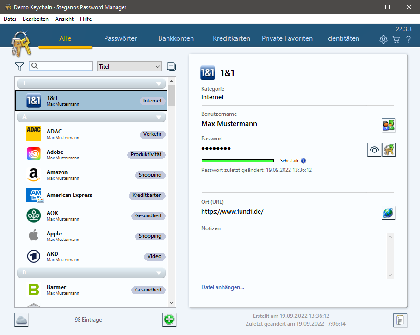420x335 pixels.
Task: Collapse the group '1' header
Action: tap(91, 83)
